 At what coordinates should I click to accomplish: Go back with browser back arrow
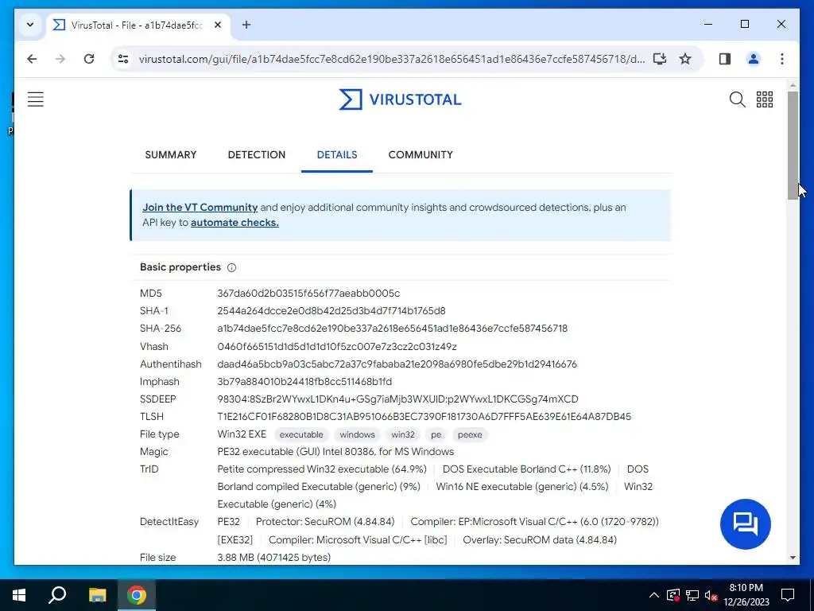(x=32, y=59)
